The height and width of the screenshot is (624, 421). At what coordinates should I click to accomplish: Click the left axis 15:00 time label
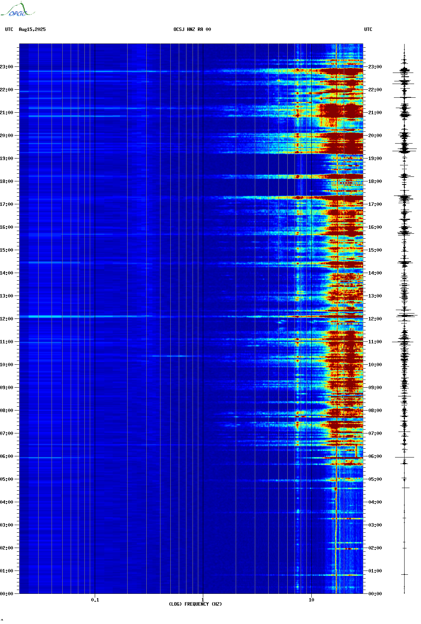tap(6, 250)
